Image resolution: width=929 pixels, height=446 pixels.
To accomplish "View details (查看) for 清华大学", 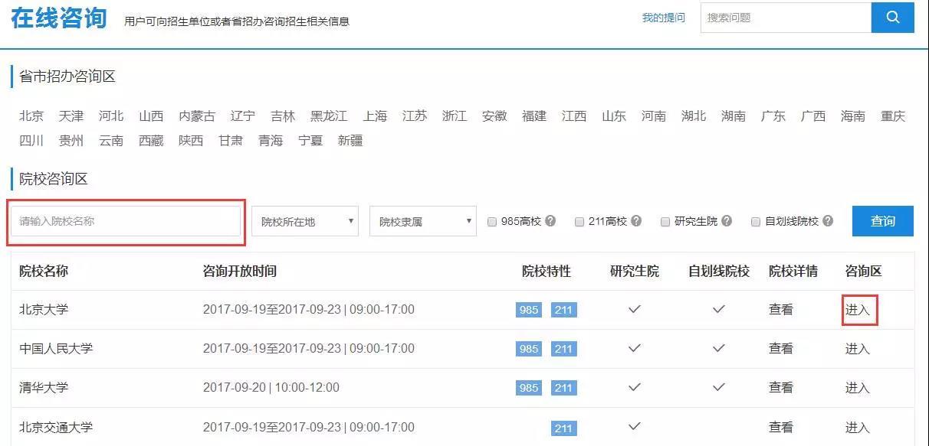I will [x=781, y=388].
